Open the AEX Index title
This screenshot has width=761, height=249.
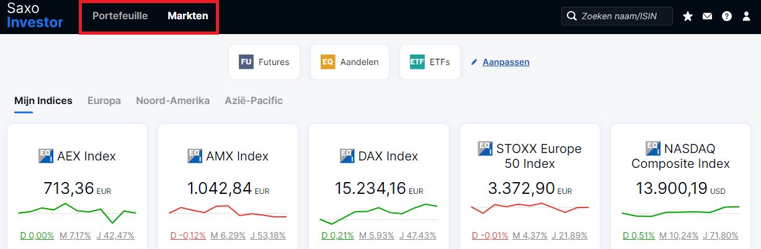(x=86, y=155)
